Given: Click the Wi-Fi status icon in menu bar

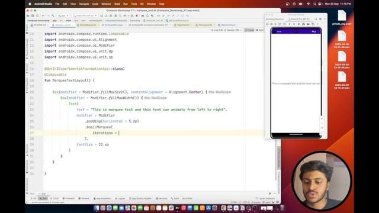Looking at the screenshot, I should pos(308,4).
